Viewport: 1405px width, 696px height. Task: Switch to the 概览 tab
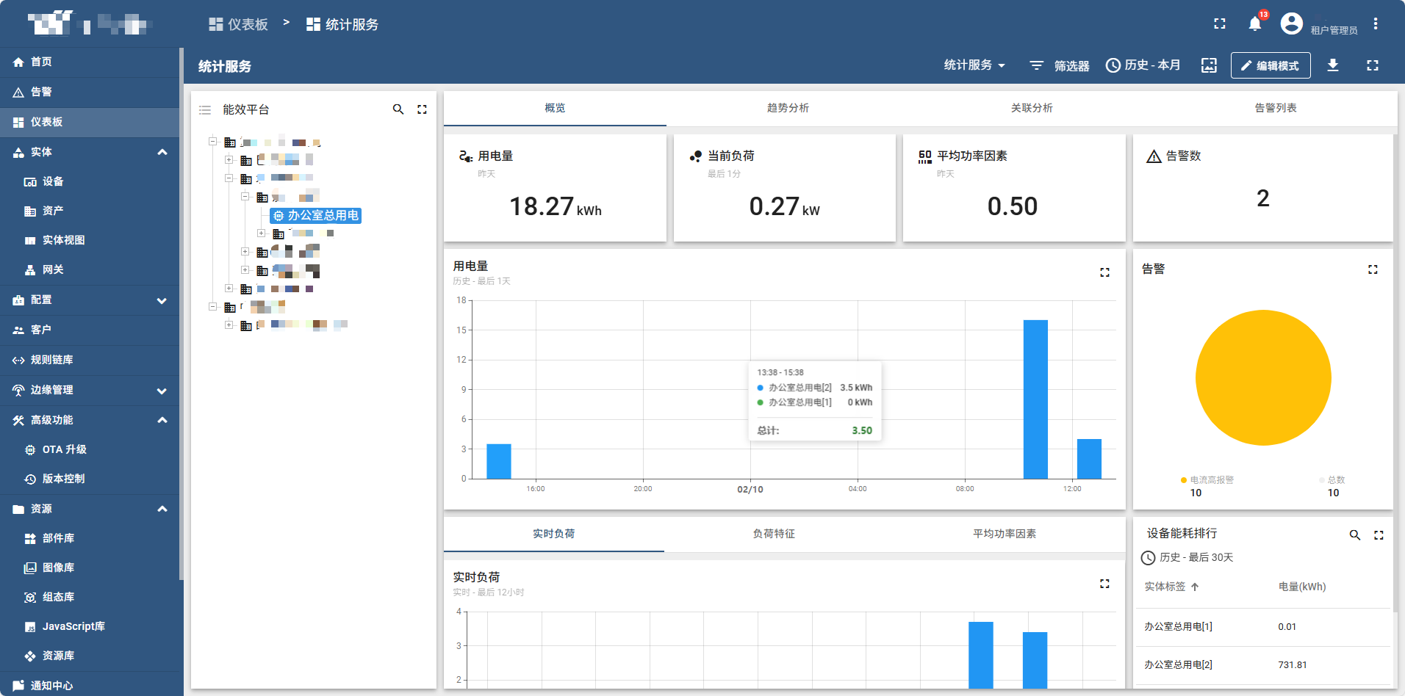(x=555, y=108)
